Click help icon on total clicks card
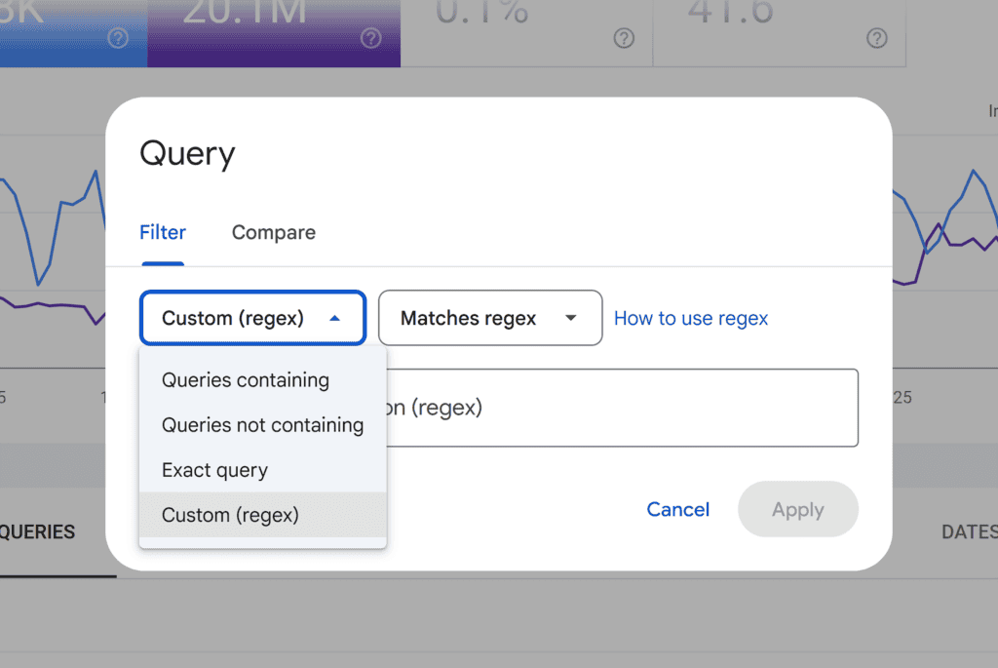This screenshot has height=668, width=998. tap(117, 38)
